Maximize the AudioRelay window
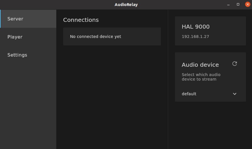Image resolution: width=252 pixels, height=149 pixels. pos(238,5)
